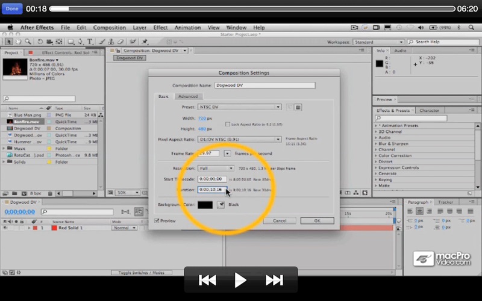The width and height of the screenshot is (482, 301).
Task: Select the Brush tool
Action: click(102, 42)
